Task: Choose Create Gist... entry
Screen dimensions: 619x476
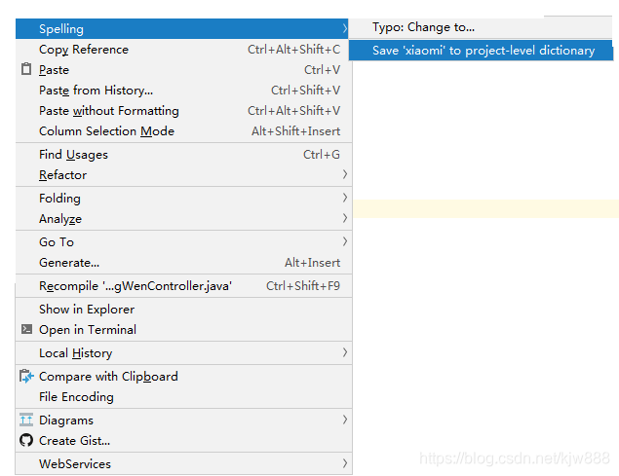Action: point(183,441)
